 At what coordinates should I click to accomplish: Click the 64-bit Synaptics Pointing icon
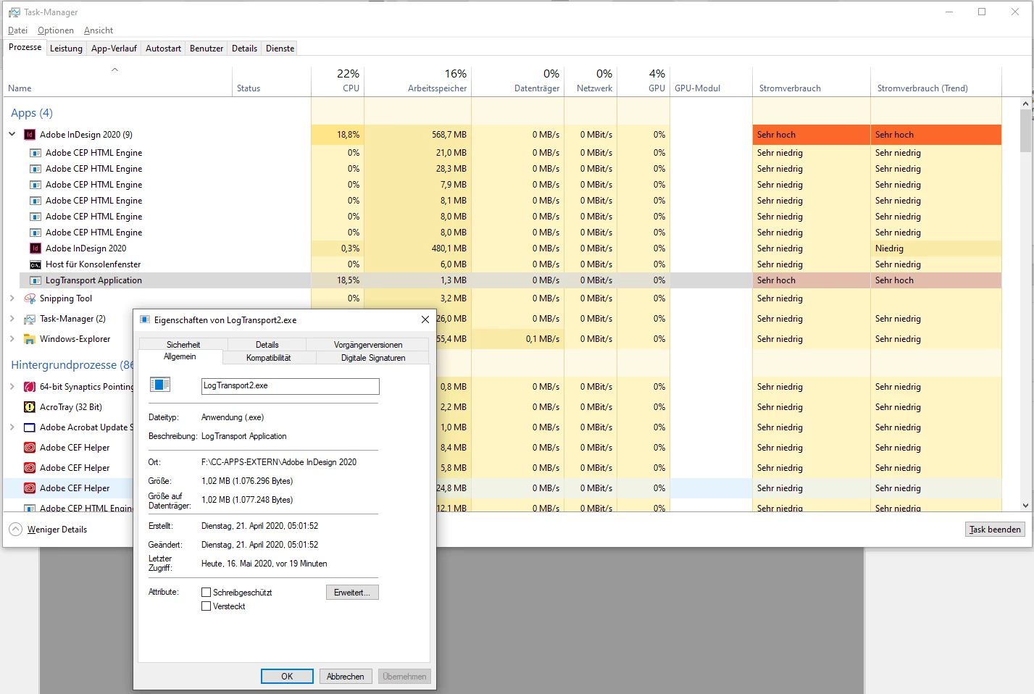click(x=30, y=387)
